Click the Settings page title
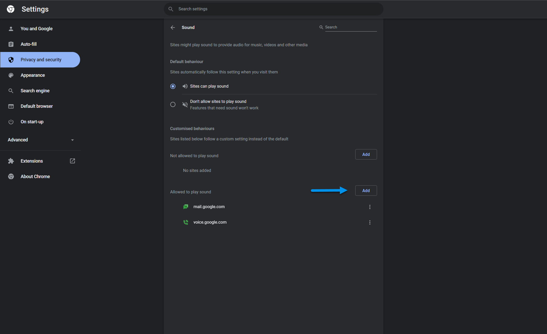547x334 pixels. pyautogui.click(x=35, y=9)
